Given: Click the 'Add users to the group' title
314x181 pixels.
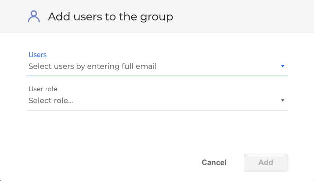Looking at the screenshot, I should [111, 17].
